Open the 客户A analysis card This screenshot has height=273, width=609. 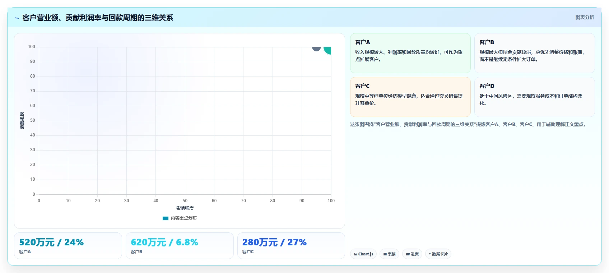[x=410, y=53]
